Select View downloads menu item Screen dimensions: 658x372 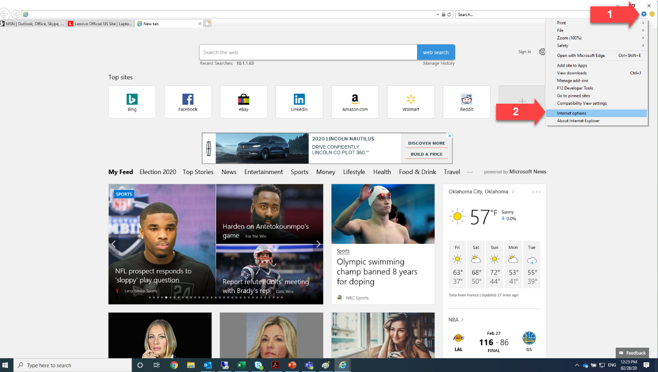(x=596, y=73)
